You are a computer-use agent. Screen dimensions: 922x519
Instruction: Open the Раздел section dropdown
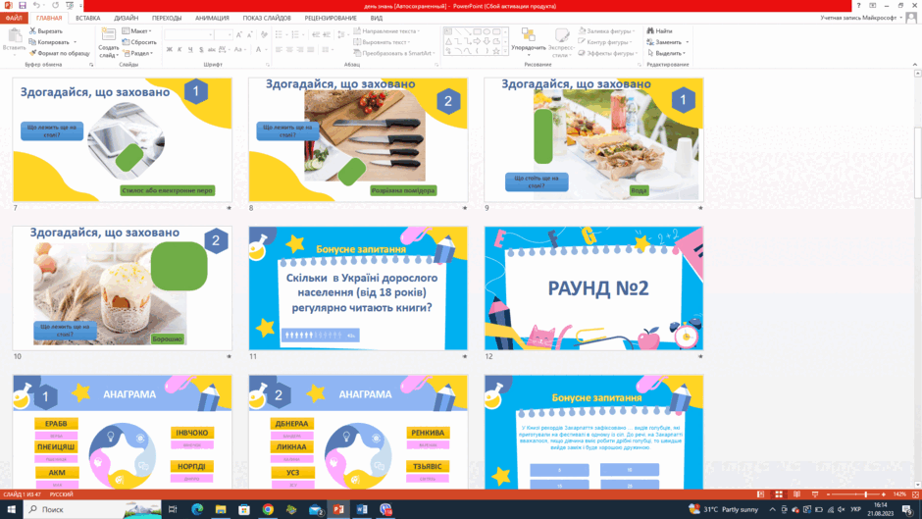(x=137, y=53)
